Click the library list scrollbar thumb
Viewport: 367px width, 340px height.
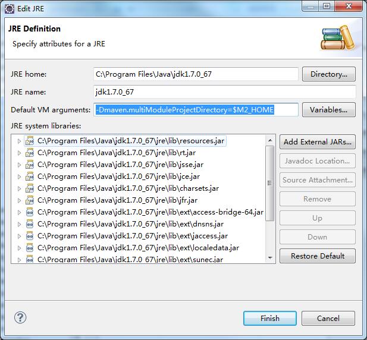[x=270, y=183]
